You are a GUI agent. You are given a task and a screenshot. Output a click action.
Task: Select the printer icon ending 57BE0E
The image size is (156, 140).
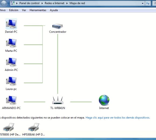tap(8, 127)
